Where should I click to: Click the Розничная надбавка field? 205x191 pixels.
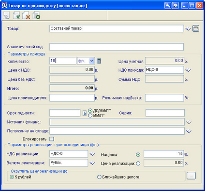pos(164,98)
